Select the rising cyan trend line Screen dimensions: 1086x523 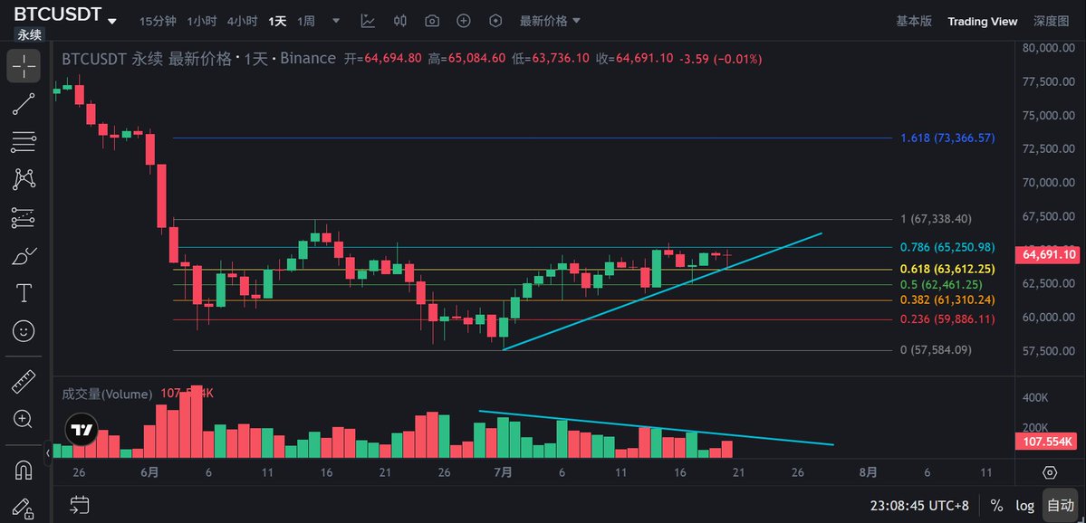pos(662,291)
